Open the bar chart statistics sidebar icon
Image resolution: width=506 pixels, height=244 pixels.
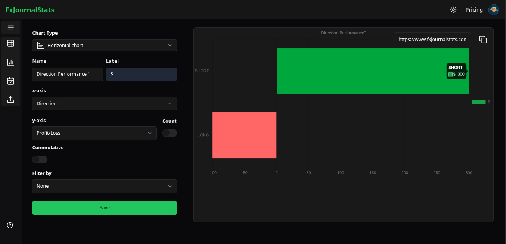[x=11, y=62]
